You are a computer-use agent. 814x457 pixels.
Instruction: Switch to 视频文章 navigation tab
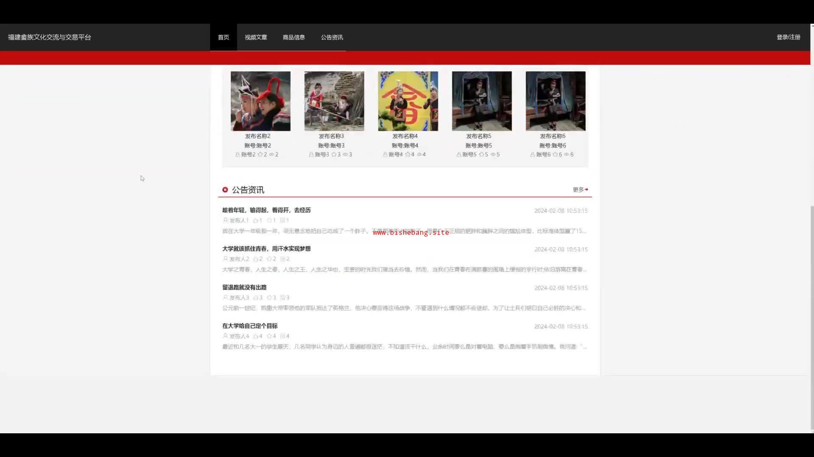click(x=256, y=37)
